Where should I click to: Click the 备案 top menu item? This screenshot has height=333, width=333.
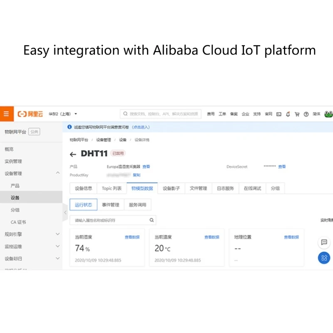coord(234,114)
